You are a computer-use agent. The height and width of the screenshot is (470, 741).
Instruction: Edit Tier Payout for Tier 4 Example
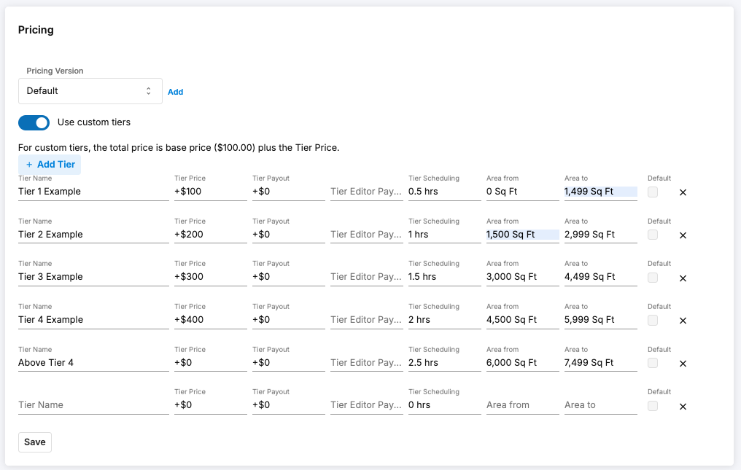click(288, 320)
